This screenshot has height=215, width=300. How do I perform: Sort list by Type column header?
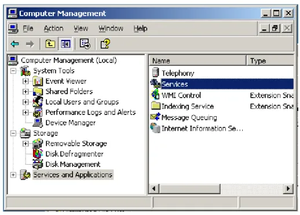tap(270, 61)
